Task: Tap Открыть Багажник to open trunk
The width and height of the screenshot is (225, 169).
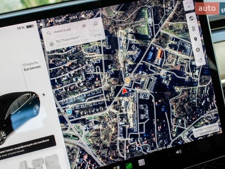Action: tap(32, 66)
